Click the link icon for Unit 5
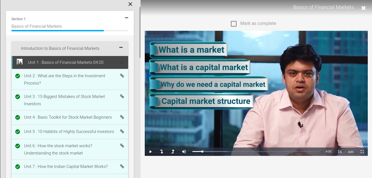This screenshot has height=178, width=372. point(122,131)
